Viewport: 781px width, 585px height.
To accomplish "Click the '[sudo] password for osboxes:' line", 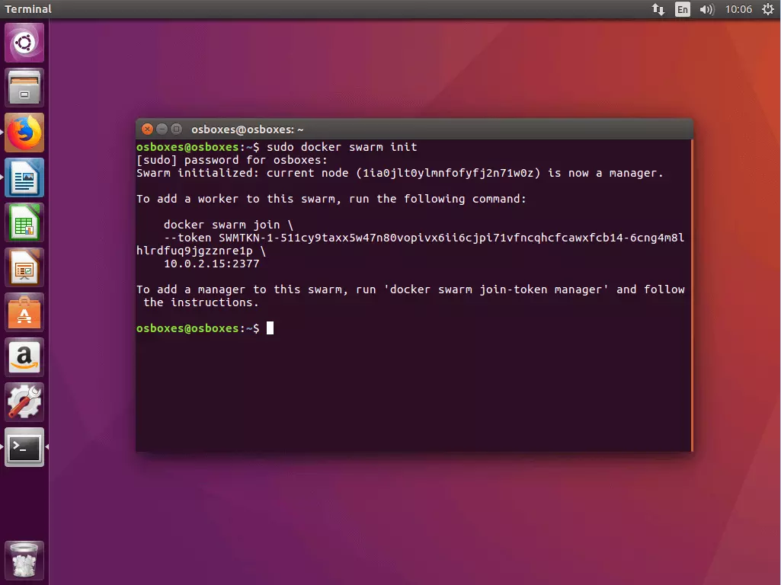I will (232, 160).
